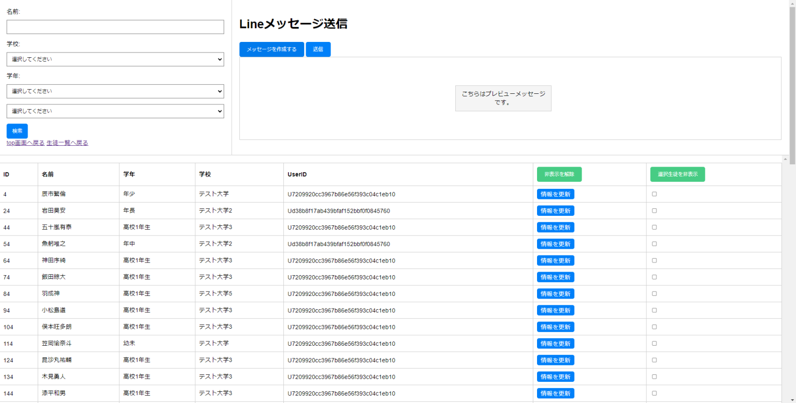Follow the top画面へ戻る link
796x403 pixels.
(x=25, y=143)
